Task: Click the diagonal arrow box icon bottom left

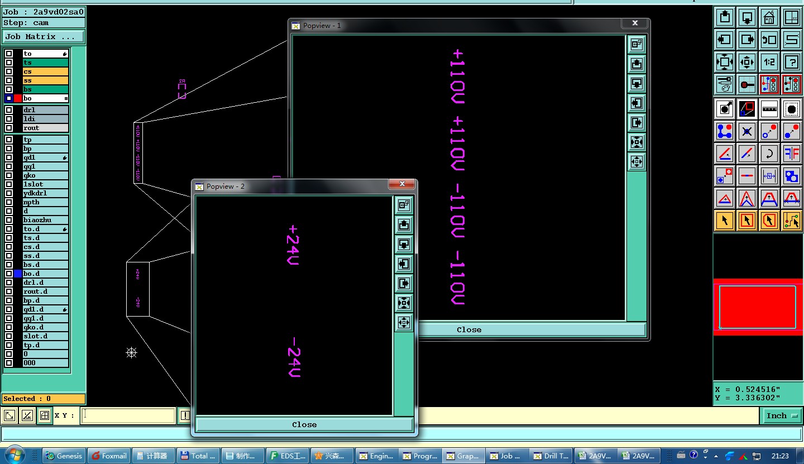Action: [9, 415]
